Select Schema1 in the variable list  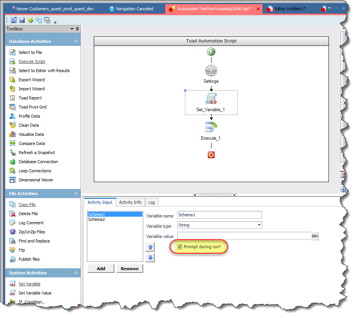115,214
